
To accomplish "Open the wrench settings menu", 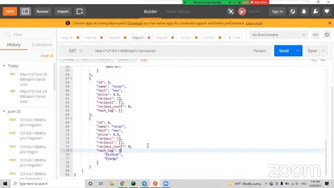I will click(x=315, y=11).
